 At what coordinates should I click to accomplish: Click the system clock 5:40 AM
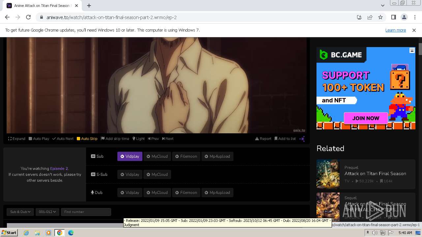(x=405, y=233)
